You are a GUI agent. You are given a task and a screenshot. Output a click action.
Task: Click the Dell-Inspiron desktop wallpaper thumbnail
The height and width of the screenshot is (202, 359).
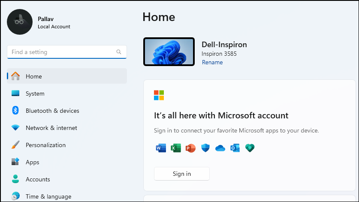(x=169, y=52)
